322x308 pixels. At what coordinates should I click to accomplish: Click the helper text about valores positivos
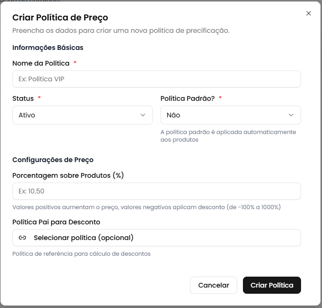[x=146, y=207]
